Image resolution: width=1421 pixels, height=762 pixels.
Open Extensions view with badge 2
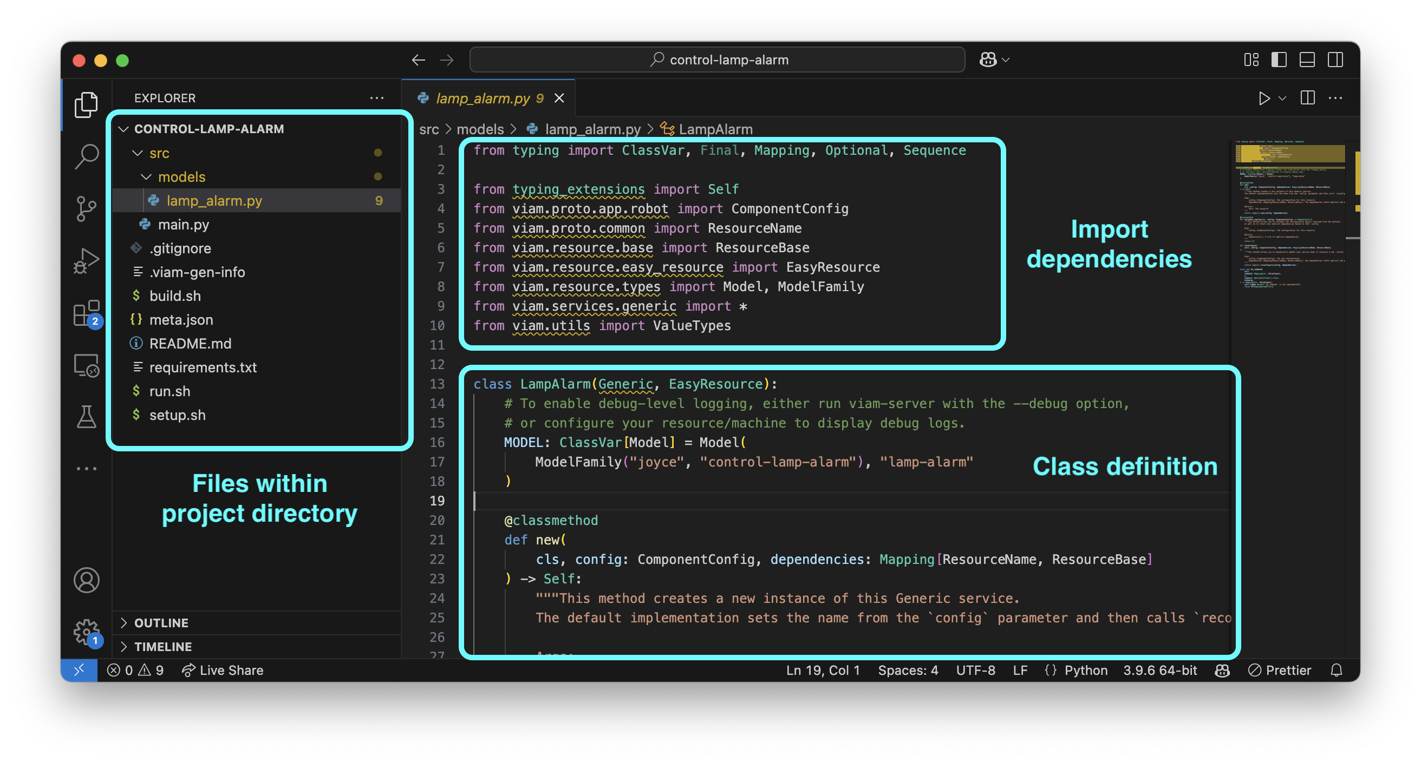pos(86,313)
